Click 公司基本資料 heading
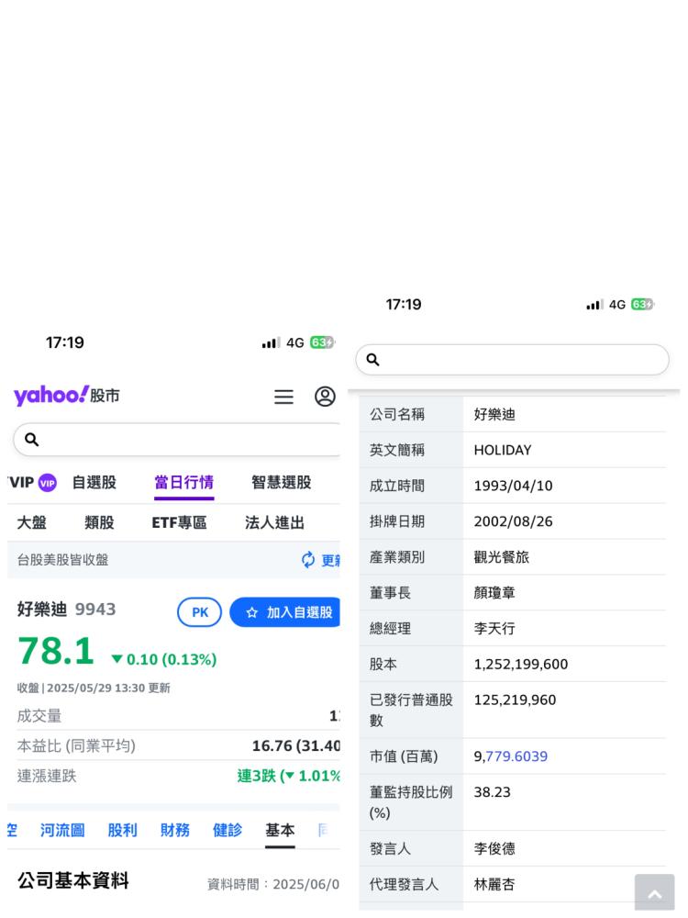The width and height of the screenshot is (688, 918). click(x=73, y=880)
